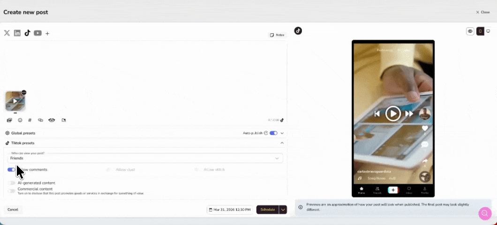Click the Cancel button
This screenshot has width=497, height=225.
(x=13, y=210)
